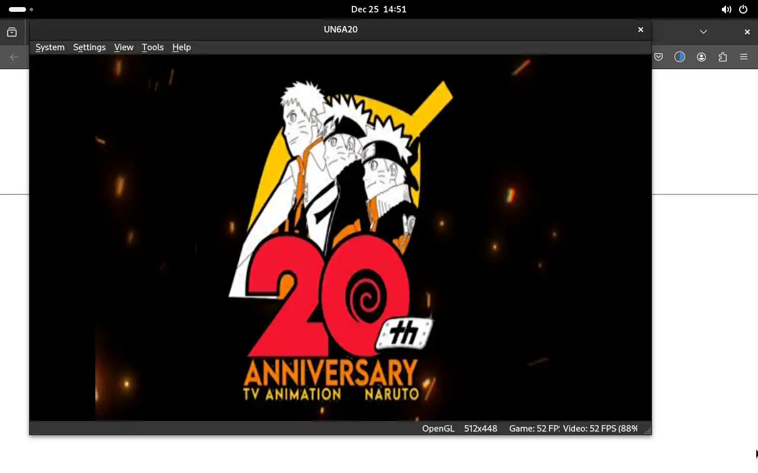Open the Help menu

click(181, 47)
